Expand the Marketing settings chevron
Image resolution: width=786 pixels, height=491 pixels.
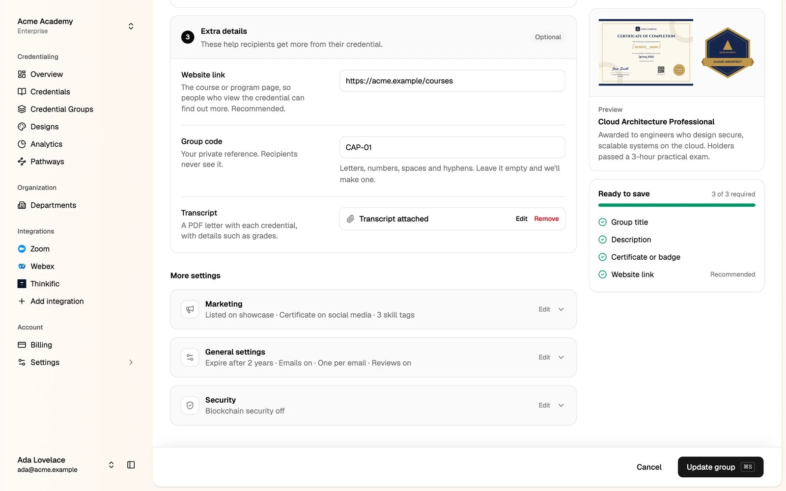pos(561,309)
